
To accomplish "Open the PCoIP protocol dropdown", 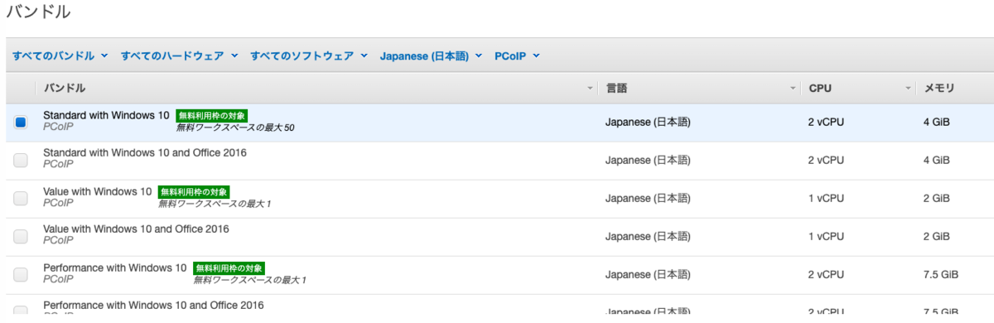I will pyautogui.click(x=517, y=56).
